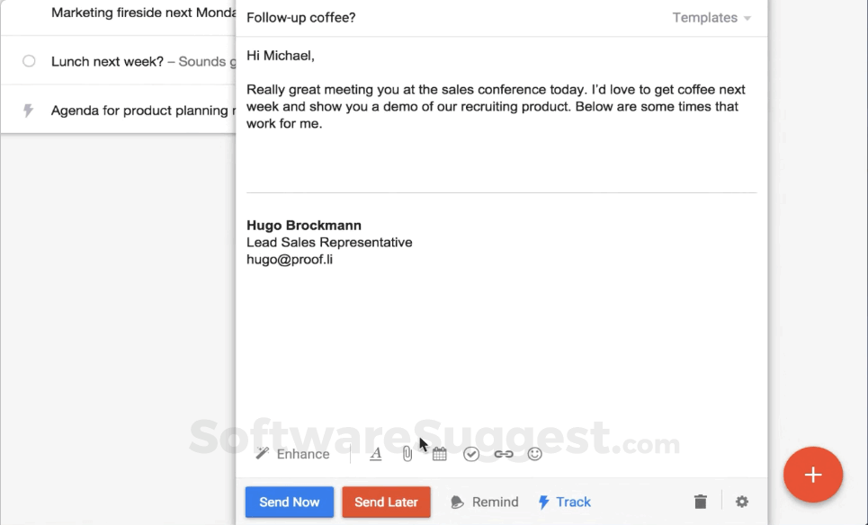Viewport: 868px width, 525px height.
Task: Toggle email tracking with Track
Action: [564, 502]
